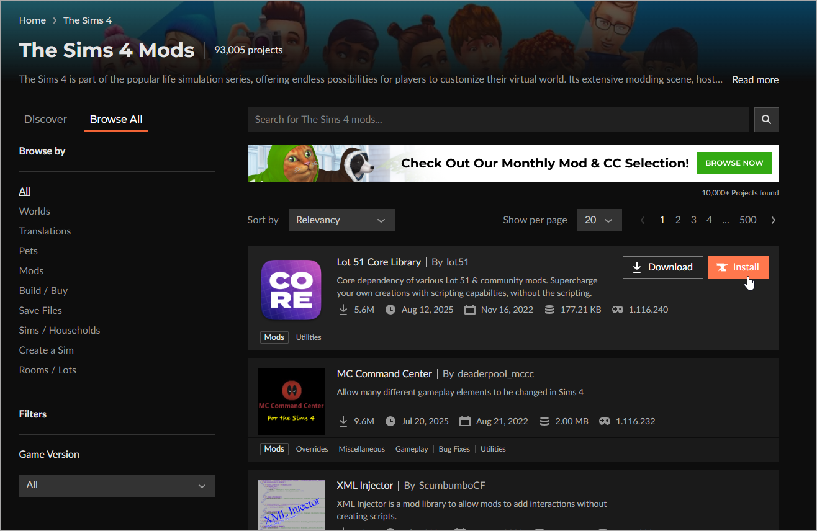
Task: Switch to the Discover tab
Action: pos(45,119)
